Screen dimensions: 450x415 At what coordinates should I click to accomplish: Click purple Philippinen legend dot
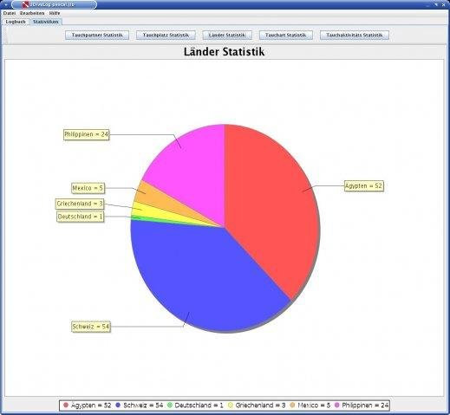336,405
